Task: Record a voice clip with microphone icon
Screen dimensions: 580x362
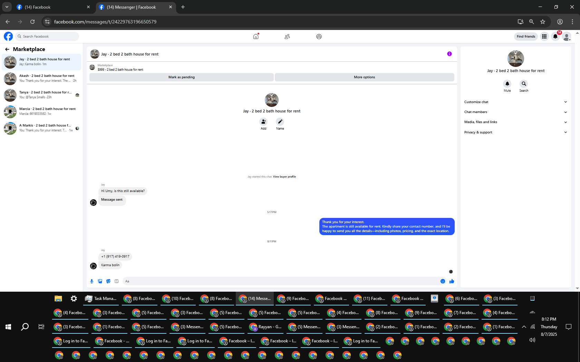Action: (92, 281)
